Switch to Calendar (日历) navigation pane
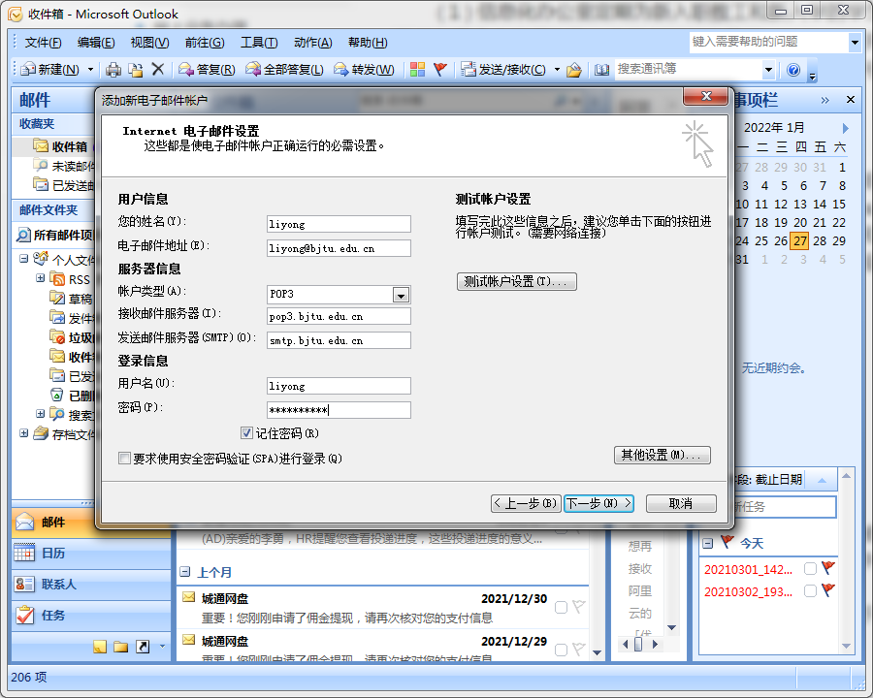This screenshot has width=873, height=698. (x=91, y=554)
